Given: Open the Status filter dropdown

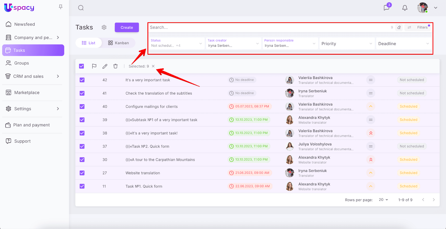Looking at the screenshot, I should pos(176,44).
